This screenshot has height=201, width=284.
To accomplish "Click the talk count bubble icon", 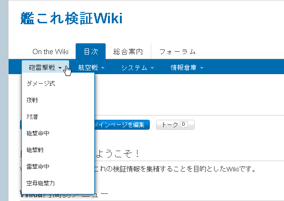I will point(184,124).
